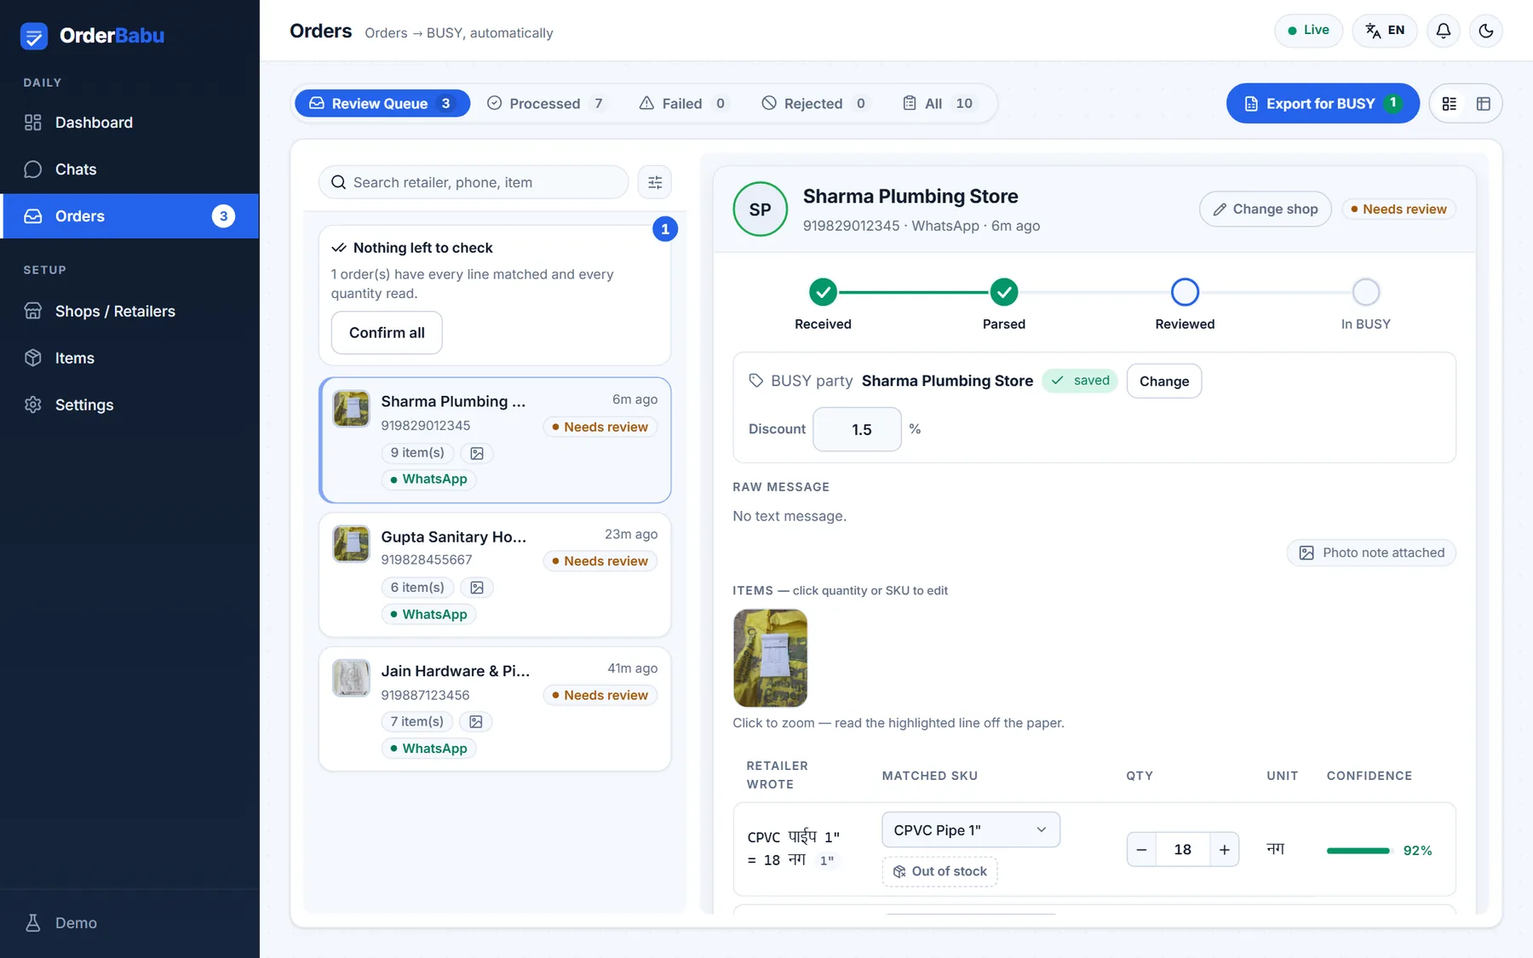
Task: Switch to the Rejected tab
Action: 816,104
